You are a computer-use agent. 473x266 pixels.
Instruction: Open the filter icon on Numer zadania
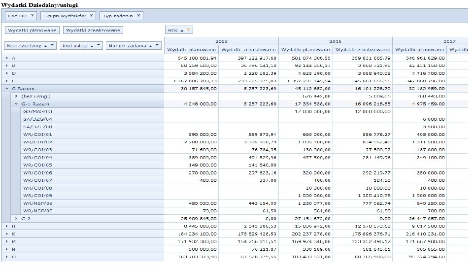point(157,45)
